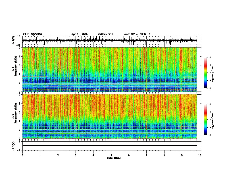Click the "Time (min)" axis label
Image resolution: width=225 pixels, height=174 pixels.
pos(114,158)
